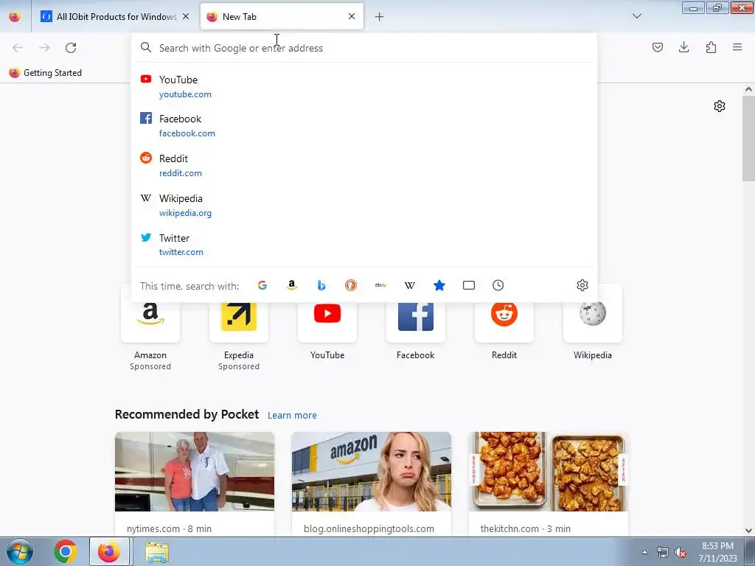Reload the current page
The width and height of the screenshot is (755, 566).
[x=71, y=48]
